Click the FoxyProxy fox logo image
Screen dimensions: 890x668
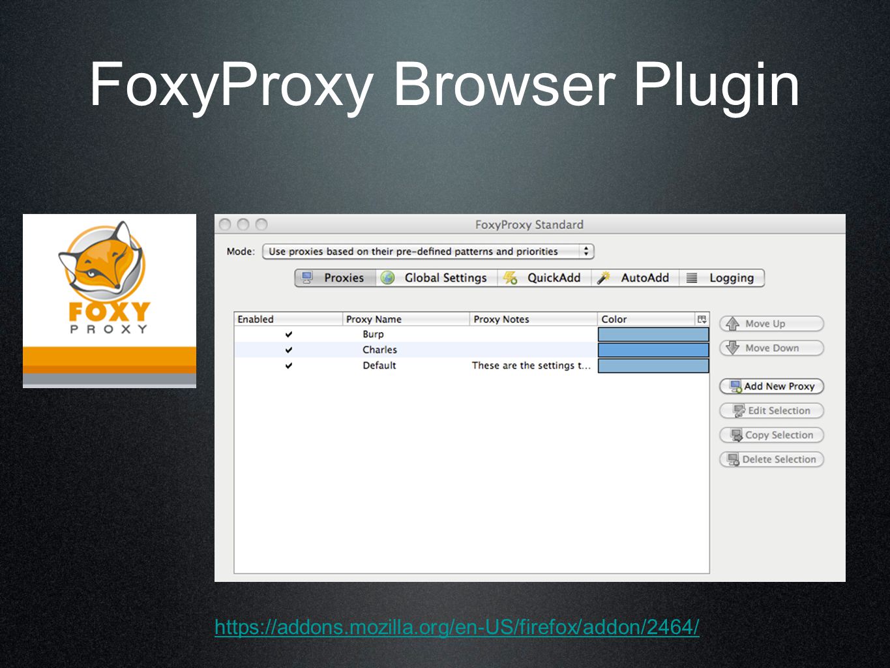[x=110, y=301]
